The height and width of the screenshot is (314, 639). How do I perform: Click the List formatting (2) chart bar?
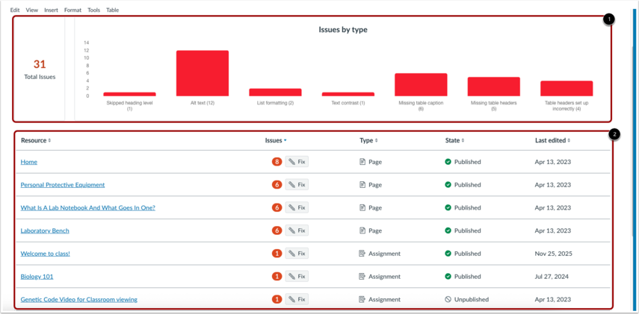click(275, 92)
